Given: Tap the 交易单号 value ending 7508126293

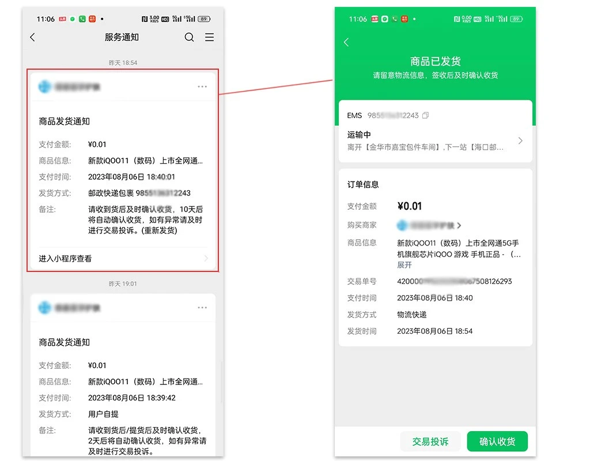Looking at the screenshot, I should pos(455,281).
